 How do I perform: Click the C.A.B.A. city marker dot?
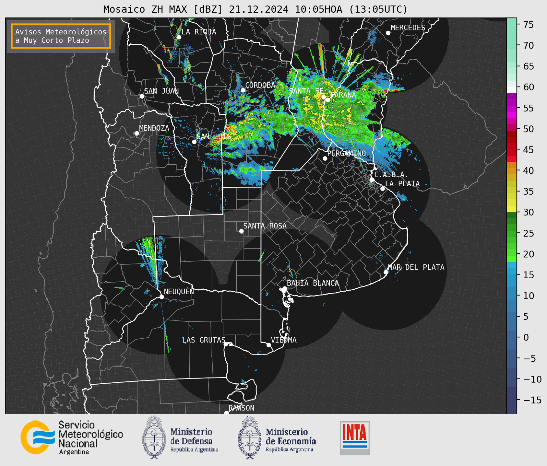372,180
